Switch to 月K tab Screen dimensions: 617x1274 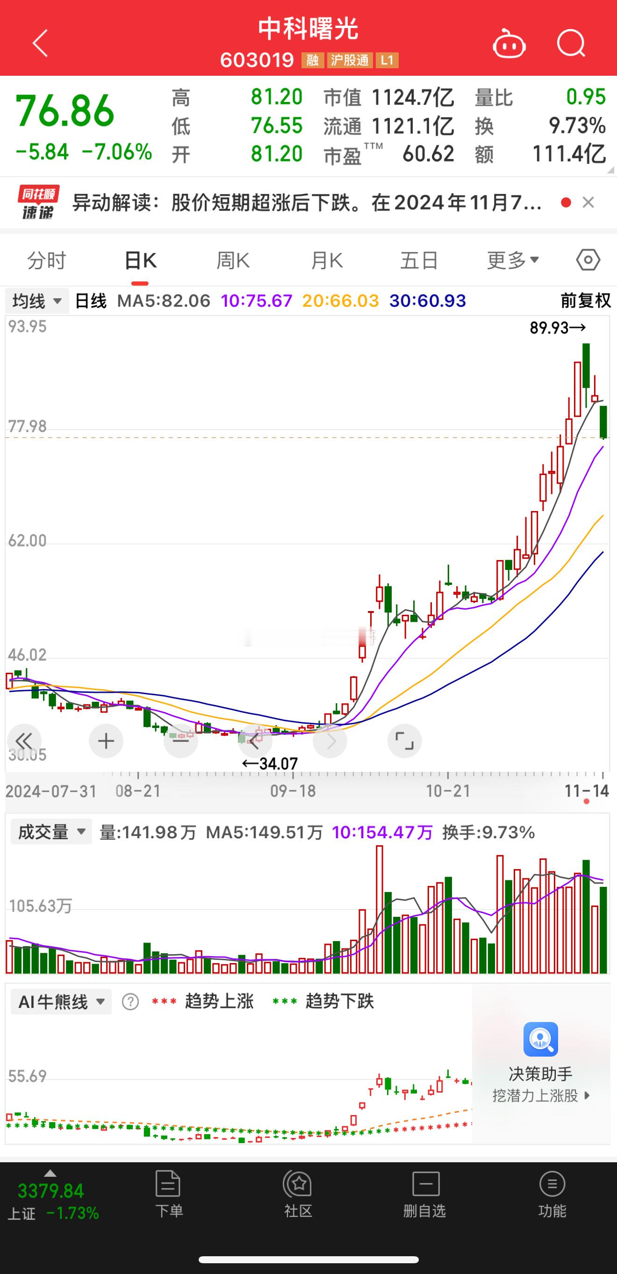click(x=326, y=260)
